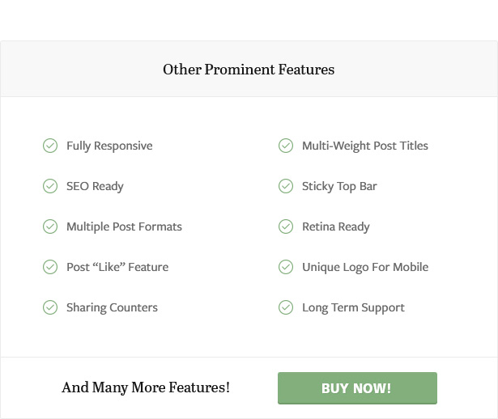Click the checkmark icon beside Retina Ready
The width and height of the screenshot is (498, 419).
point(286,226)
